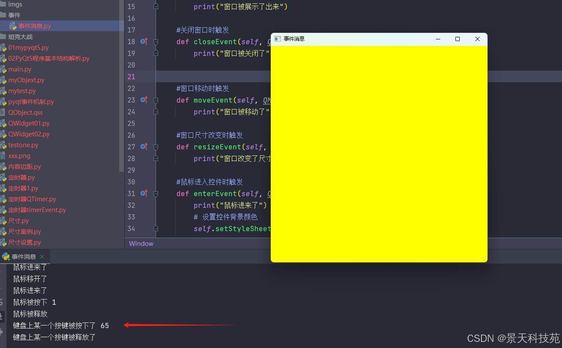Click the imgs folder icon

click(x=3, y=4)
